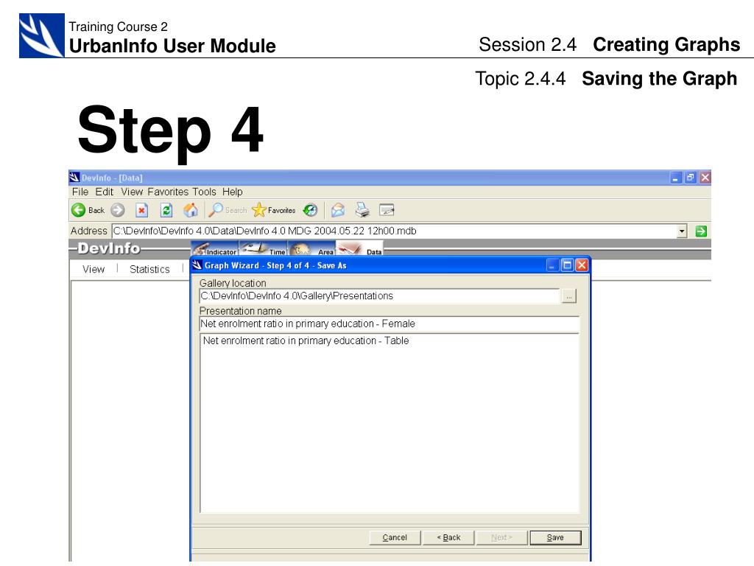The image size is (754, 566).
Task: Switch to the Data tab
Action: (x=359, y=249)
